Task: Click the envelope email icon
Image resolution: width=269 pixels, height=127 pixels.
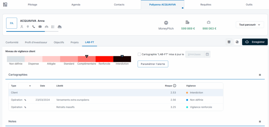Action: (x=40, y=27)
